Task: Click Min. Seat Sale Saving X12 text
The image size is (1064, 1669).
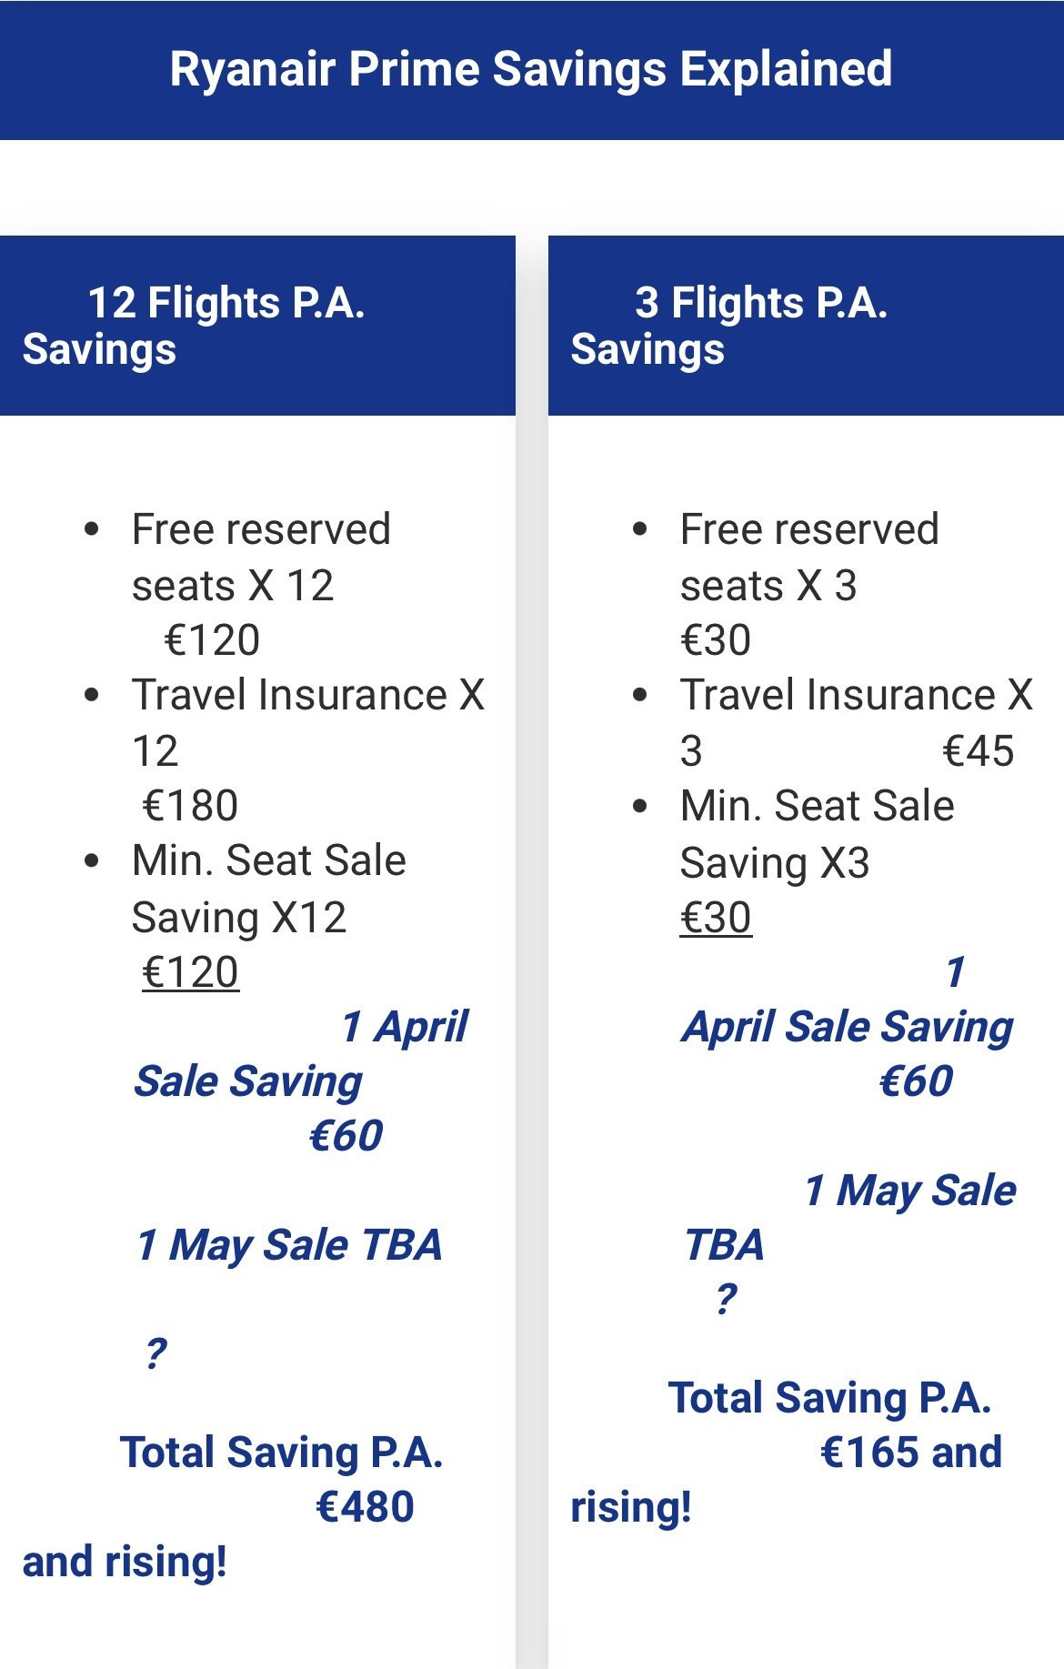Action: click(268, 889)
